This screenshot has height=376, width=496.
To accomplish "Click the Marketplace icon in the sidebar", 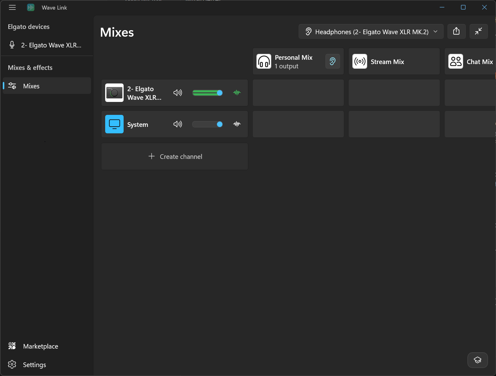I will tap(12, 346).
